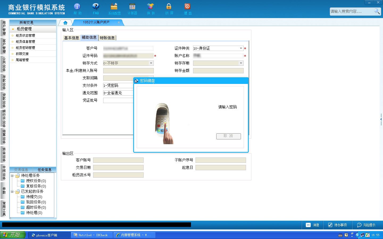This screenshot has width=383, height=239.
Task: Launch the 计算器 calculator tool
Action: 132,6
